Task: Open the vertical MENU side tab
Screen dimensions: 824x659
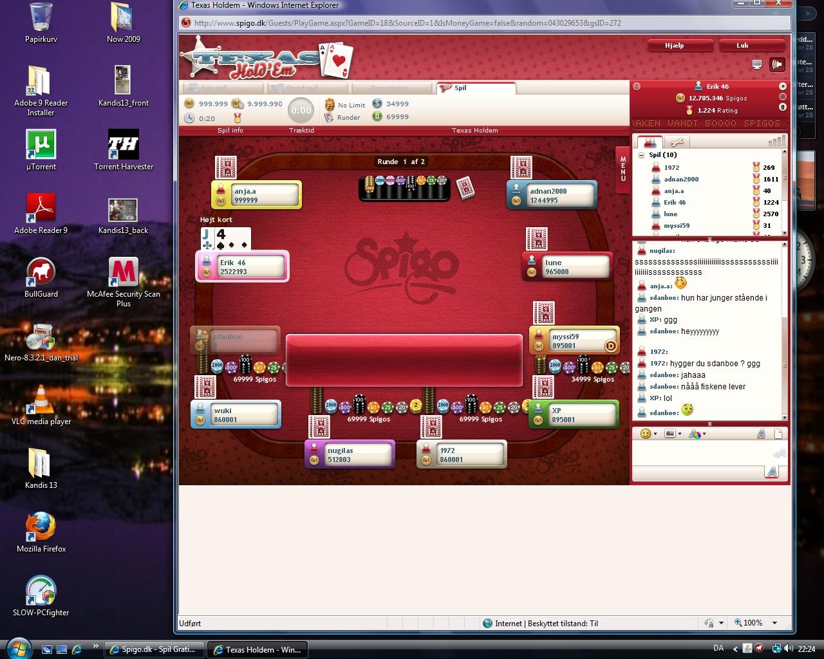Action: (623, 169)
